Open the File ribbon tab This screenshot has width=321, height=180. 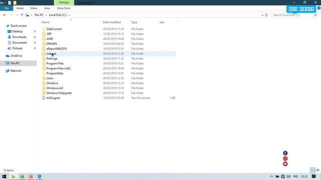7,8
